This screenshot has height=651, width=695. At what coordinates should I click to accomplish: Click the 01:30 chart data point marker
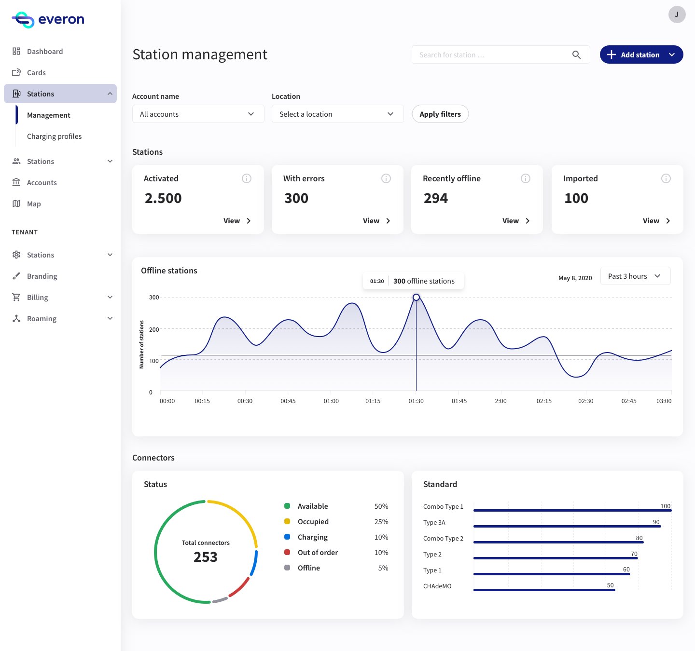(x=416, y=297)
